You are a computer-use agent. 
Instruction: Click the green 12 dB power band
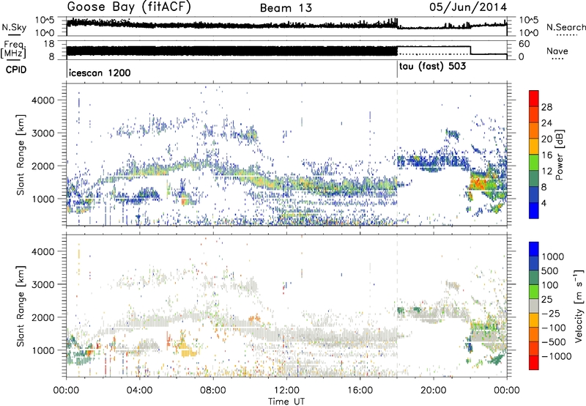534,163
